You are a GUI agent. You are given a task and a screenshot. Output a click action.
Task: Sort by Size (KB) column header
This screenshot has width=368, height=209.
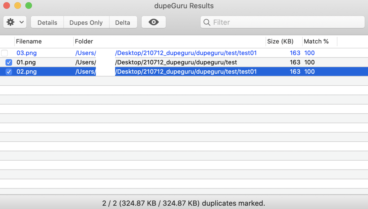pos(280,41)
